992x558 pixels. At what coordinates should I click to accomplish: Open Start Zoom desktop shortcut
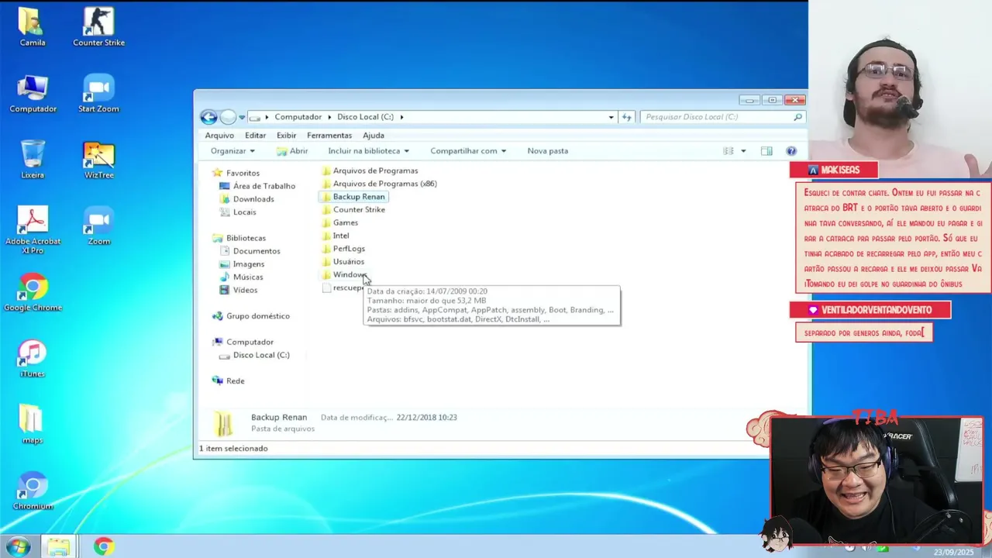point(98,94)
